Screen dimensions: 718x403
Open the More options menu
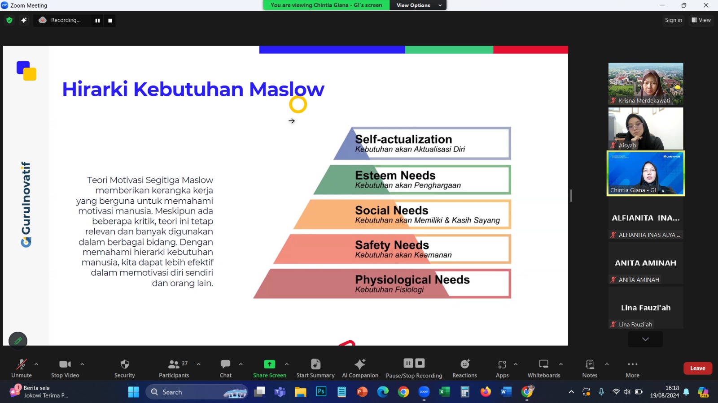(632, 364)
